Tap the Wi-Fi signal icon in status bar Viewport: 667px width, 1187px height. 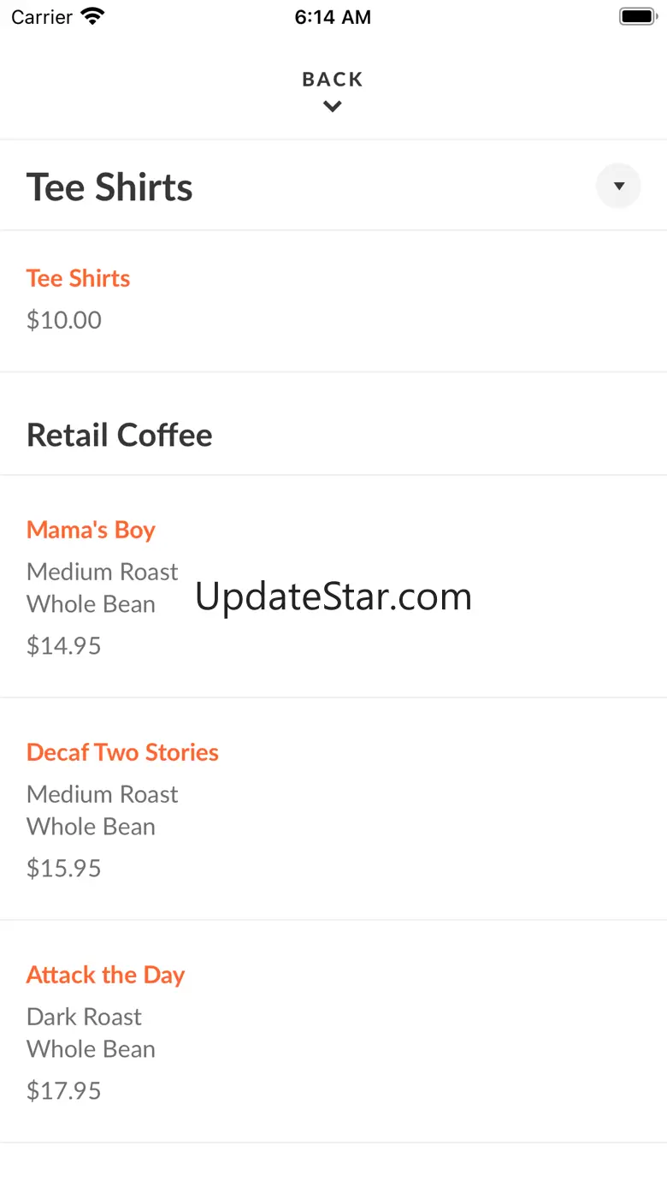[91, 16]
